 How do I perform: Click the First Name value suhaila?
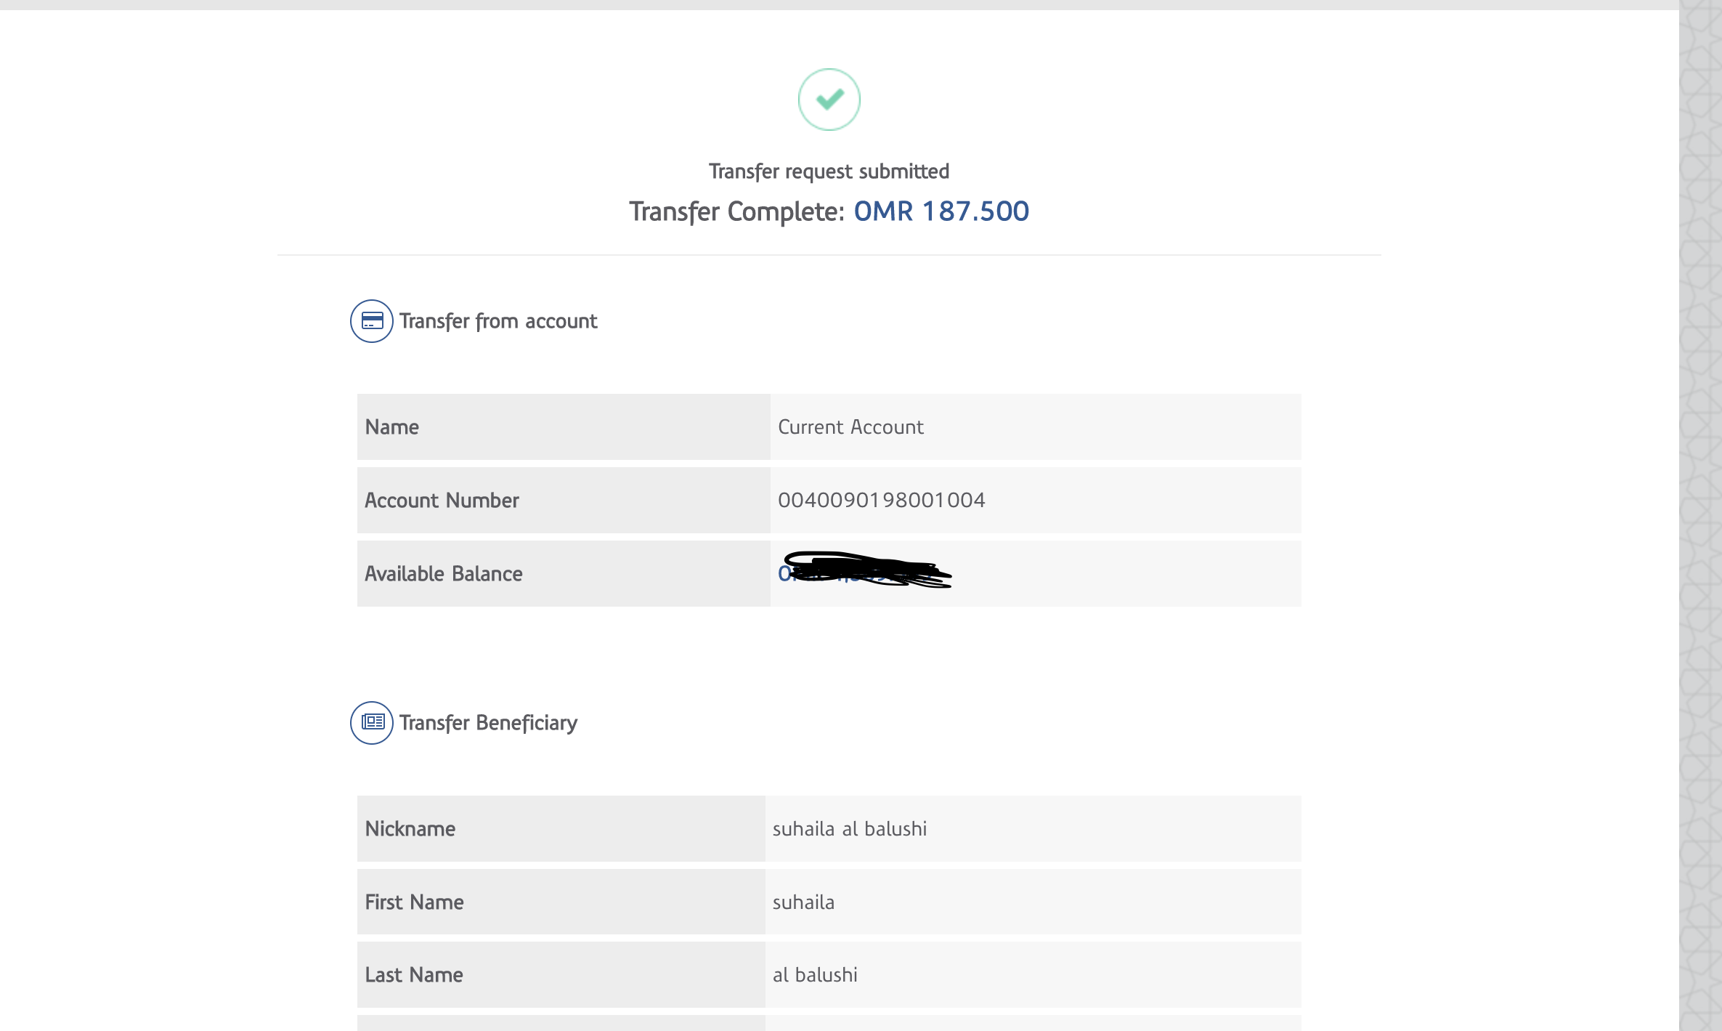coord(803,902)
